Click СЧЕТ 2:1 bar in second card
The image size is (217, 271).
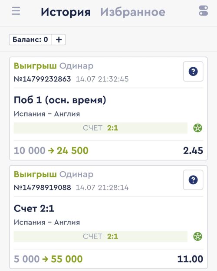coord(101,236)
